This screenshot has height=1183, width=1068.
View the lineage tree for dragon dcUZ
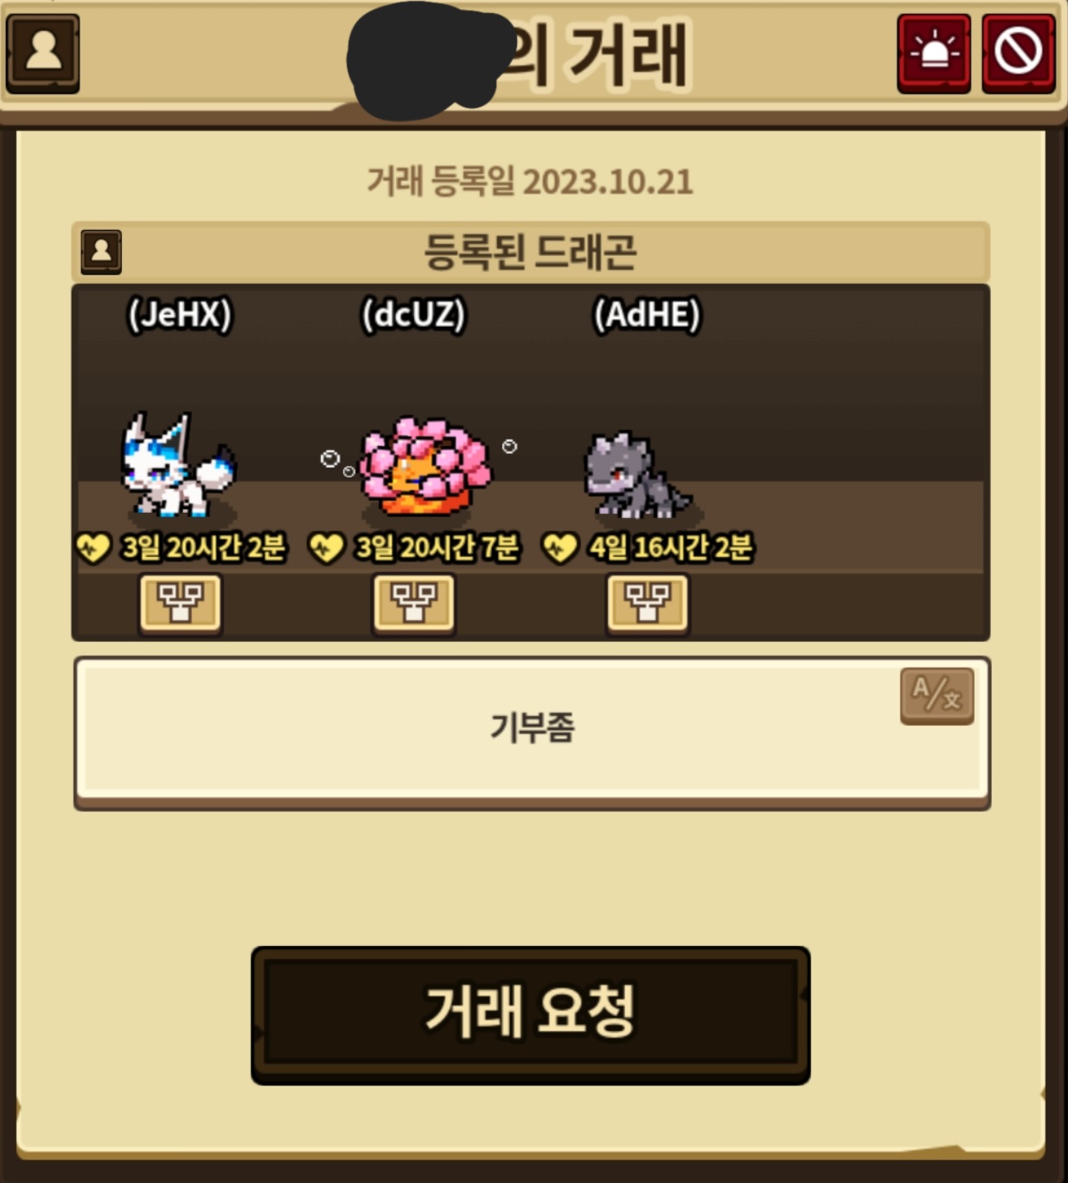coord(413,604)
